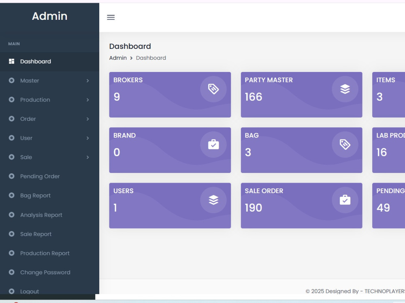The width and height of the screenshot is (405, 303).
Task: Open the Brokers card title
Action: (x=128, y=80)
